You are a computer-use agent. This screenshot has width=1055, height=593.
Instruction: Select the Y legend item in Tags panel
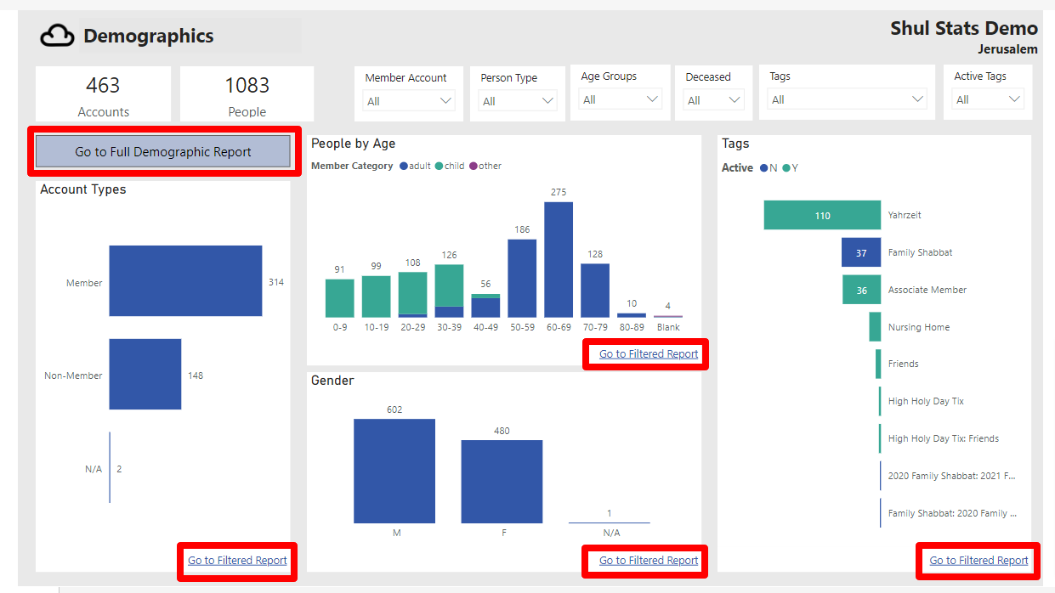coord(792,167)
